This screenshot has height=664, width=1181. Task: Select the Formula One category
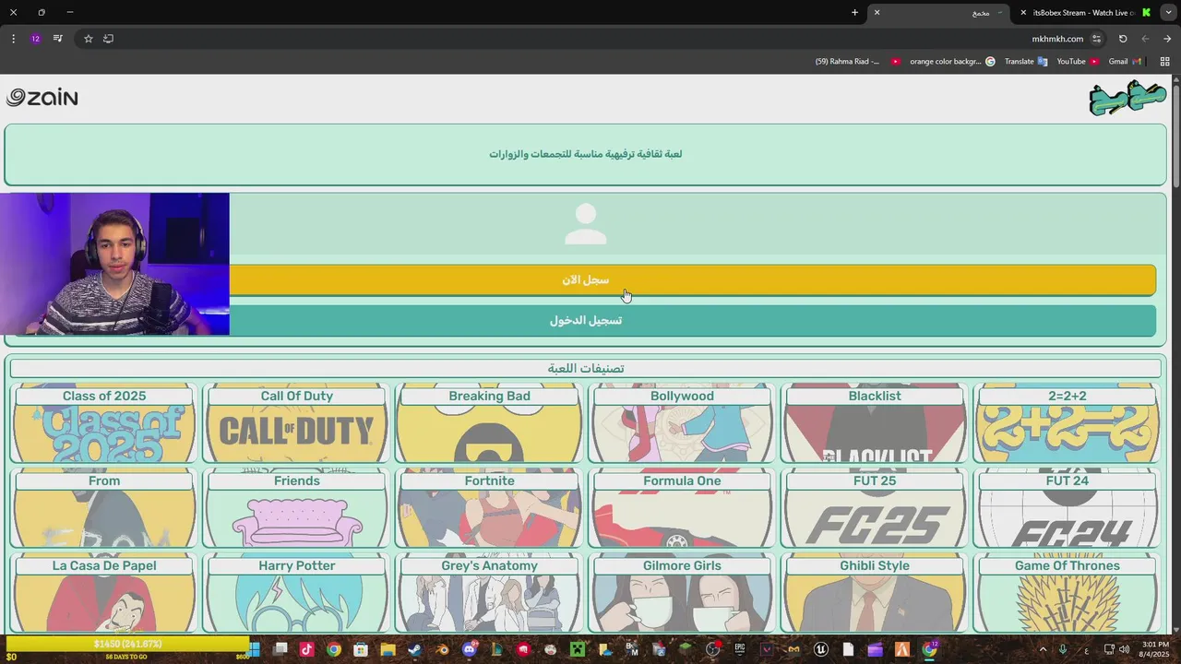[682, 507]
